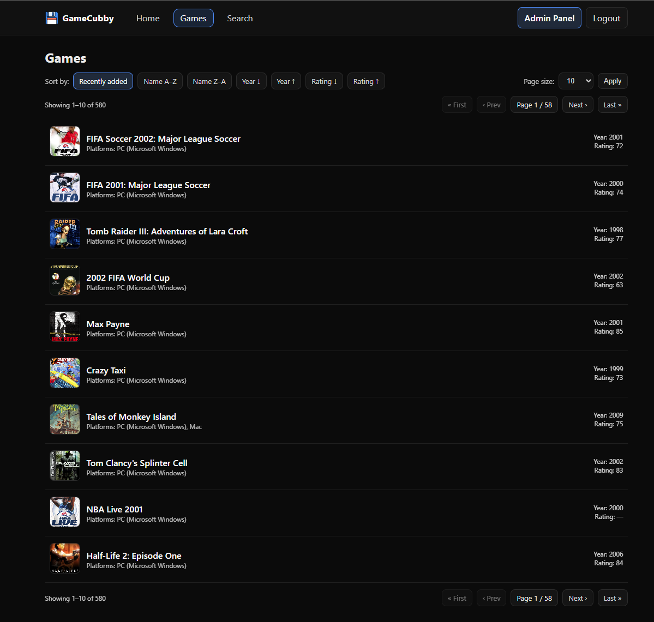Open FIFA Soccer 2002: Major League Soccer title
Screen dimensions: 654x622
pos(163,138)
